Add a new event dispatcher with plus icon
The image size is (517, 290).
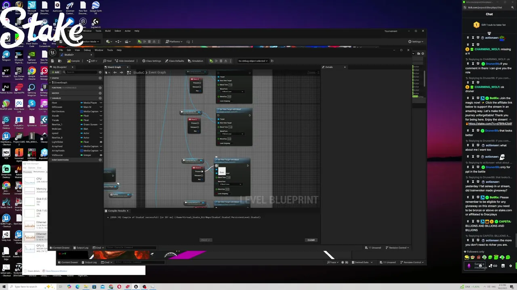coord(100,160)
